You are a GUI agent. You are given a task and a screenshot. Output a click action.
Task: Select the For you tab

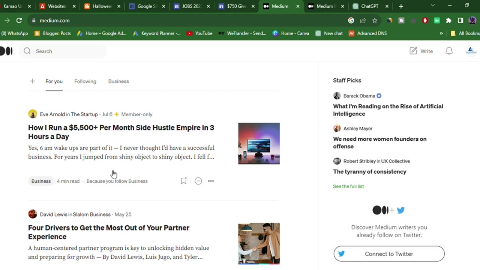(x=54, y=81)
